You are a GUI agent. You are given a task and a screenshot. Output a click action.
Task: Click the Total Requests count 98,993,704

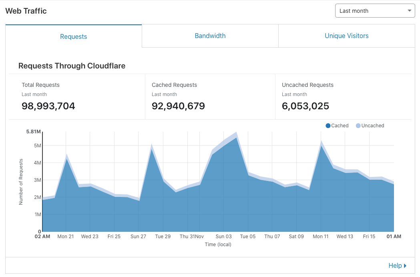click(x=48, y=106)
